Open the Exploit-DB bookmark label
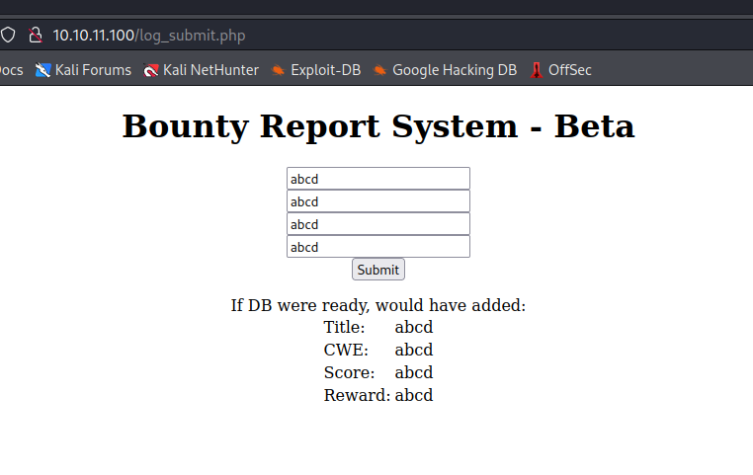Viewport: 753px width, 475px height. point(325,70)
